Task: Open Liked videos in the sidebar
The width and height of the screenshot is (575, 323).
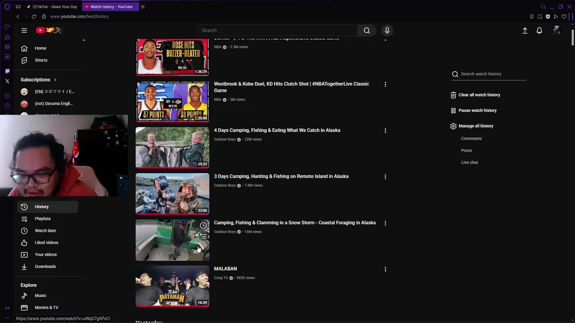Action: [x=48, y=243]
